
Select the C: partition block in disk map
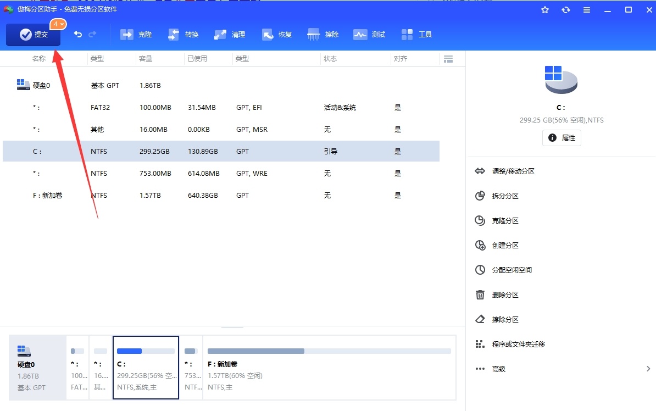[x=146, y=368]
